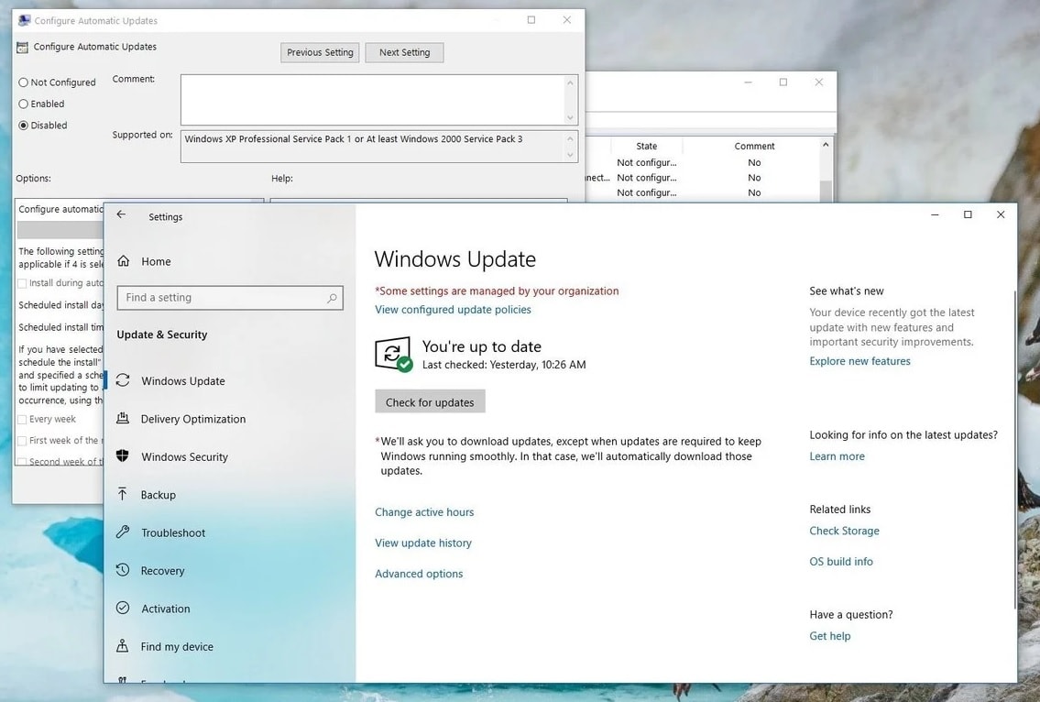Image resolution: width=1040 pixels, height=702 pixels.
Task: Open the Home icon in Settings
Action: [124, 261]
